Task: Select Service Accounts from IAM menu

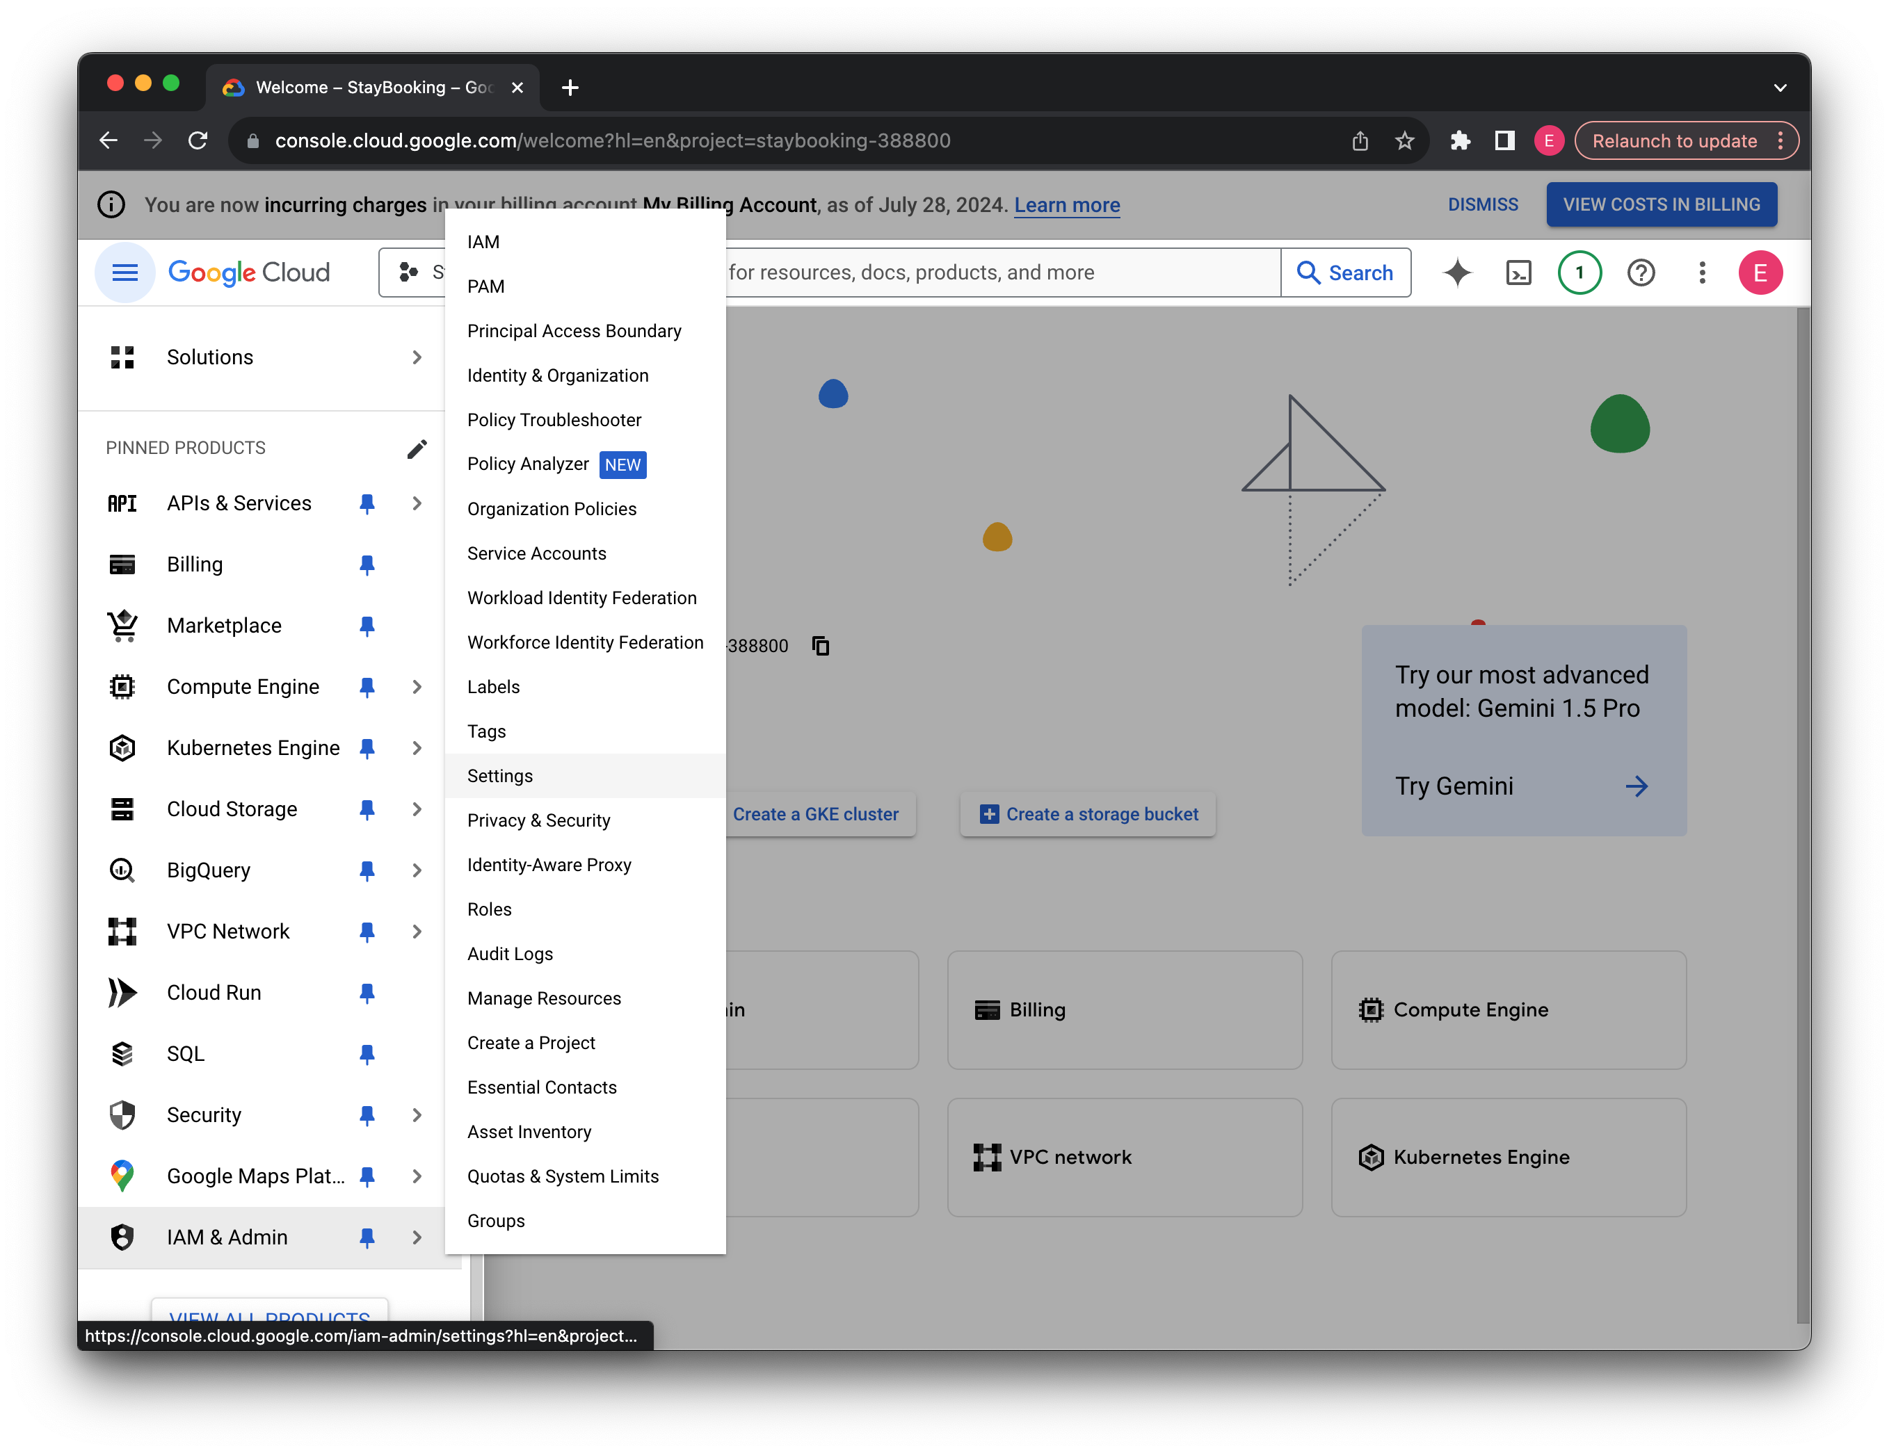Action: (x=536, y=553)
